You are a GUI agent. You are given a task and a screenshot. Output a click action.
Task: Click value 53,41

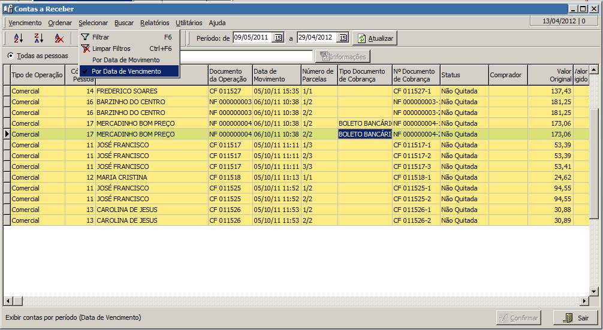(550, 166)
